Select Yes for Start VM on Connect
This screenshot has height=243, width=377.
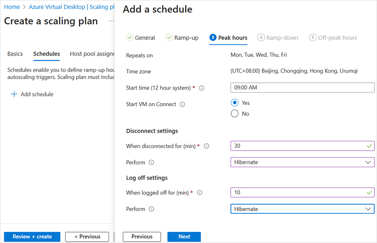(235, 103)
